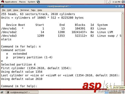This screenshot has width=125, height=94.
Task: Maximize the terminal window
Action: click(x=119, y=6)
